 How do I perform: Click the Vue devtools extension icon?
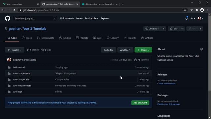point(192,10)
